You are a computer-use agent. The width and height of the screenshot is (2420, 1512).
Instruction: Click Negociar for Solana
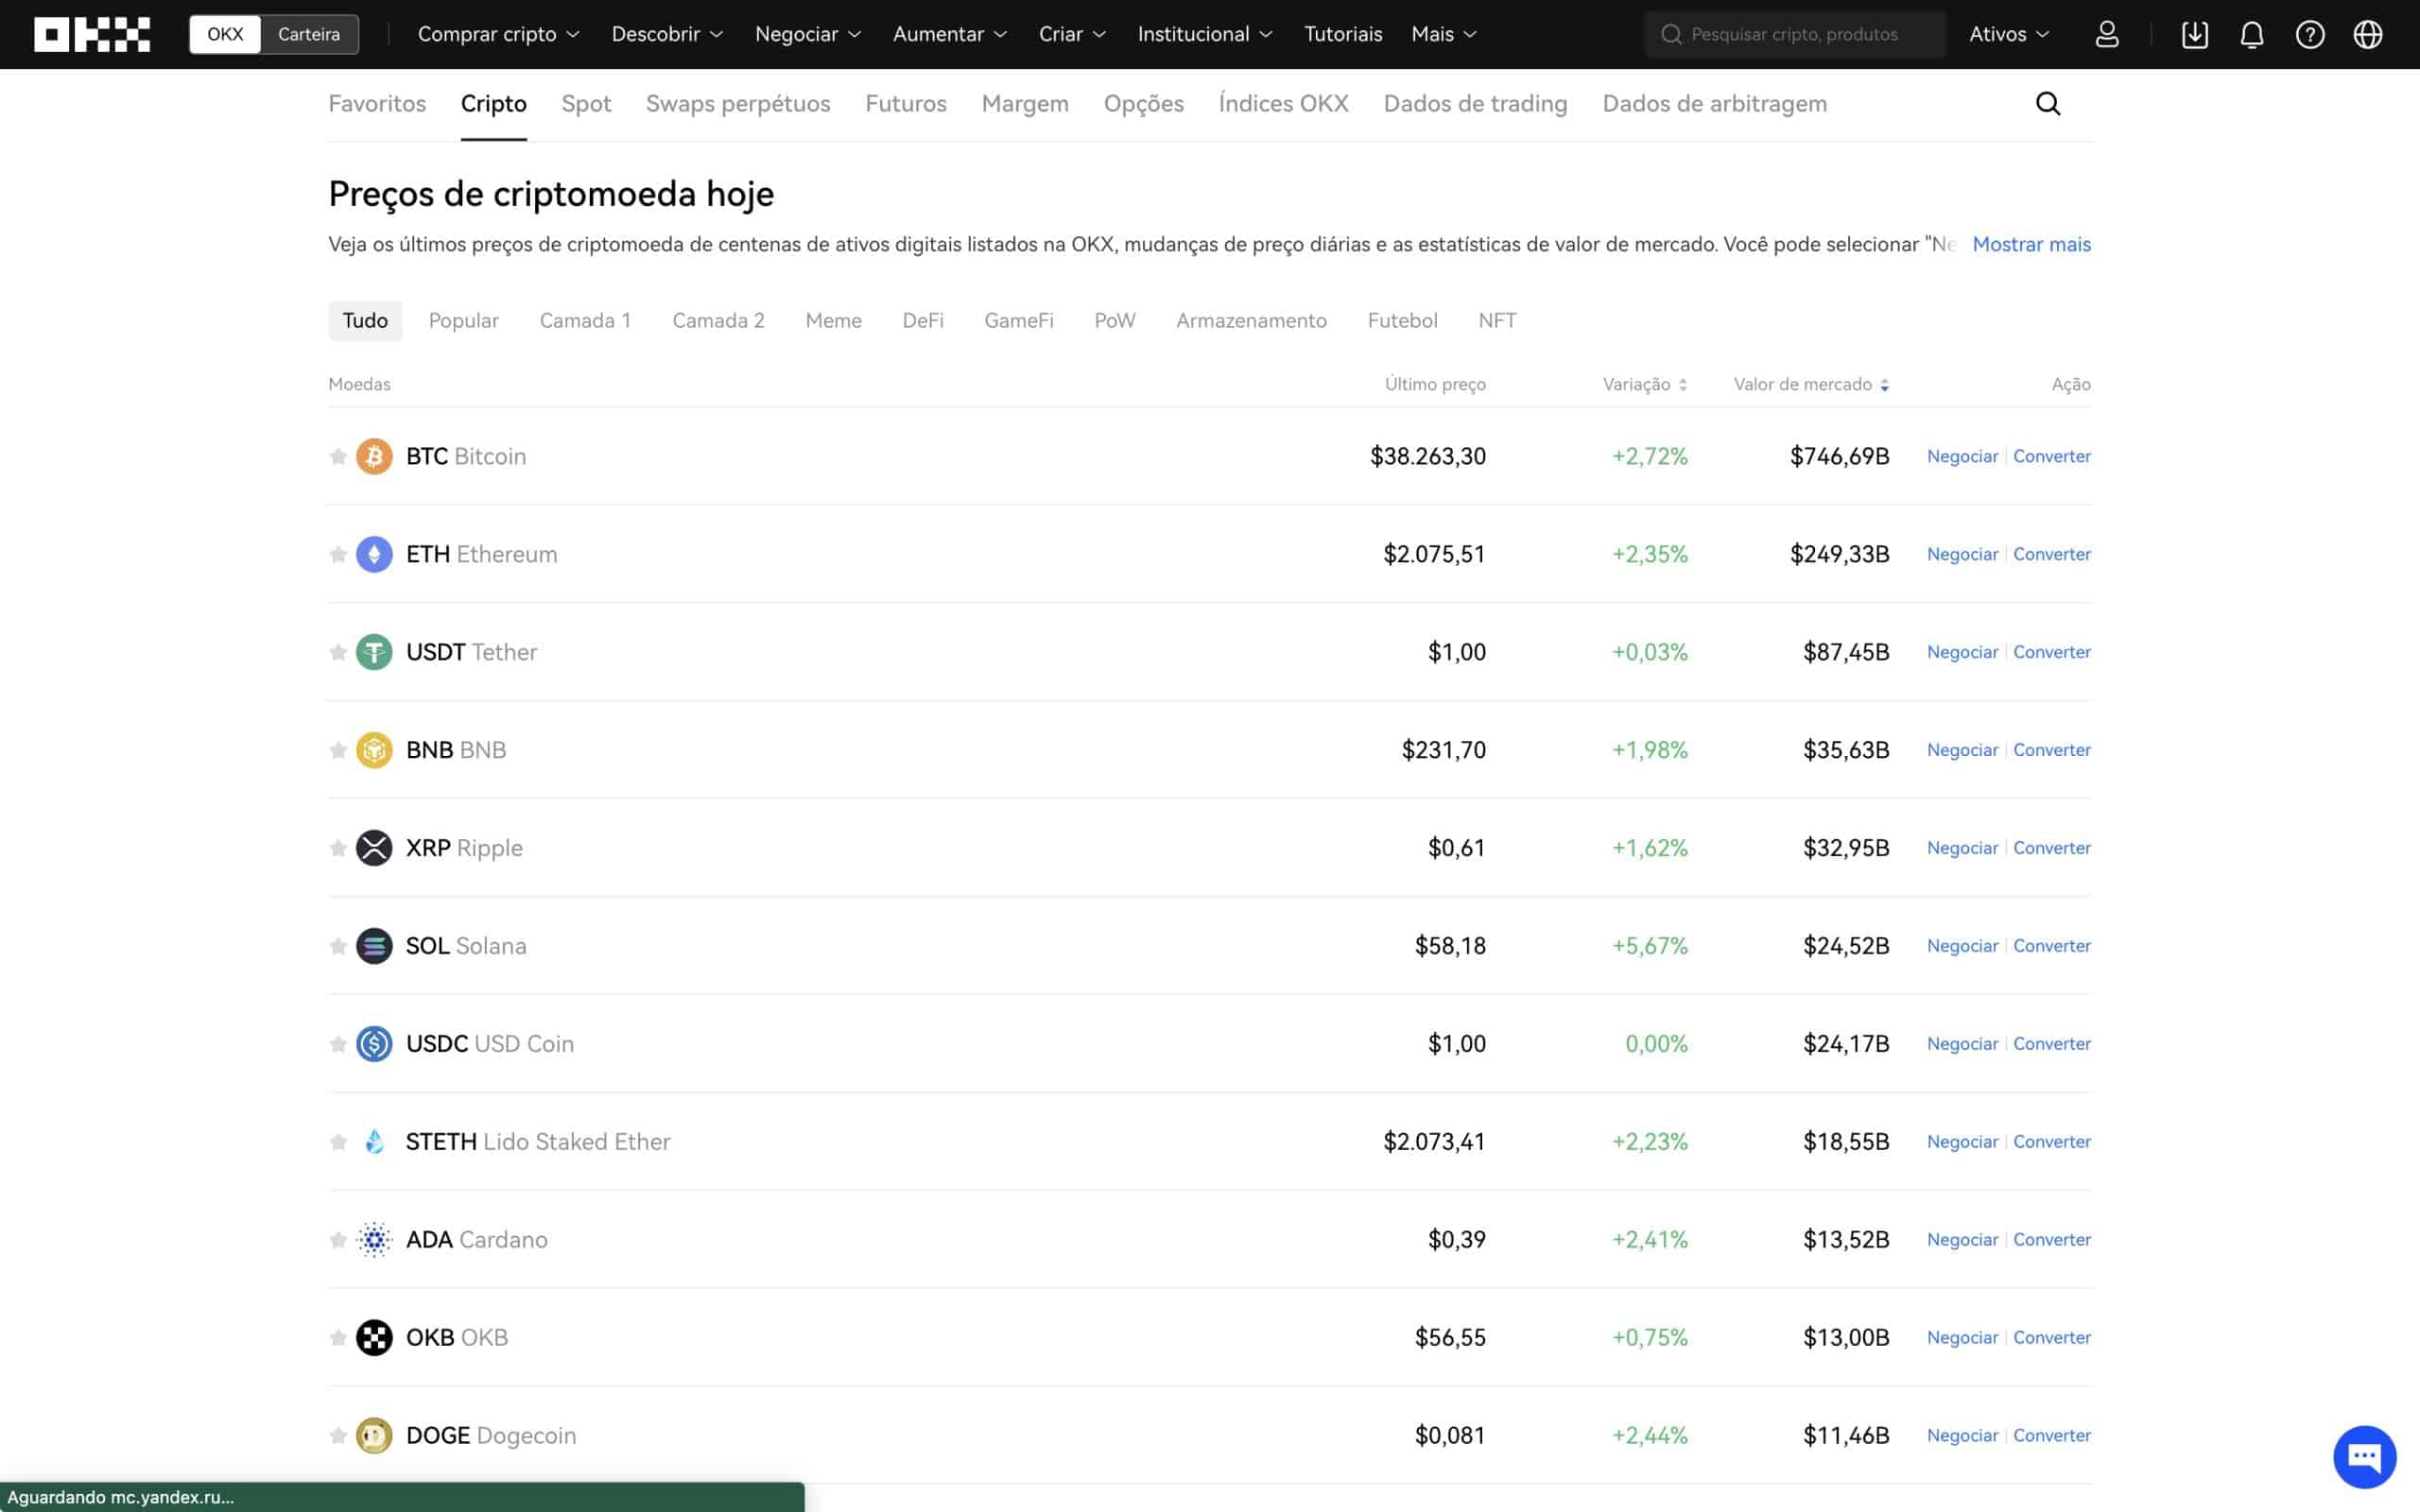[1962, 946]
